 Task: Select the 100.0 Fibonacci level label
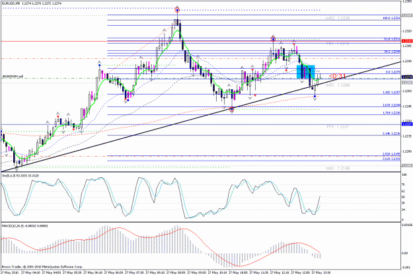tap(391, 18)
